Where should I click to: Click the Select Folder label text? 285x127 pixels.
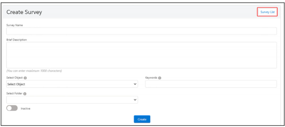click(14, 94)
